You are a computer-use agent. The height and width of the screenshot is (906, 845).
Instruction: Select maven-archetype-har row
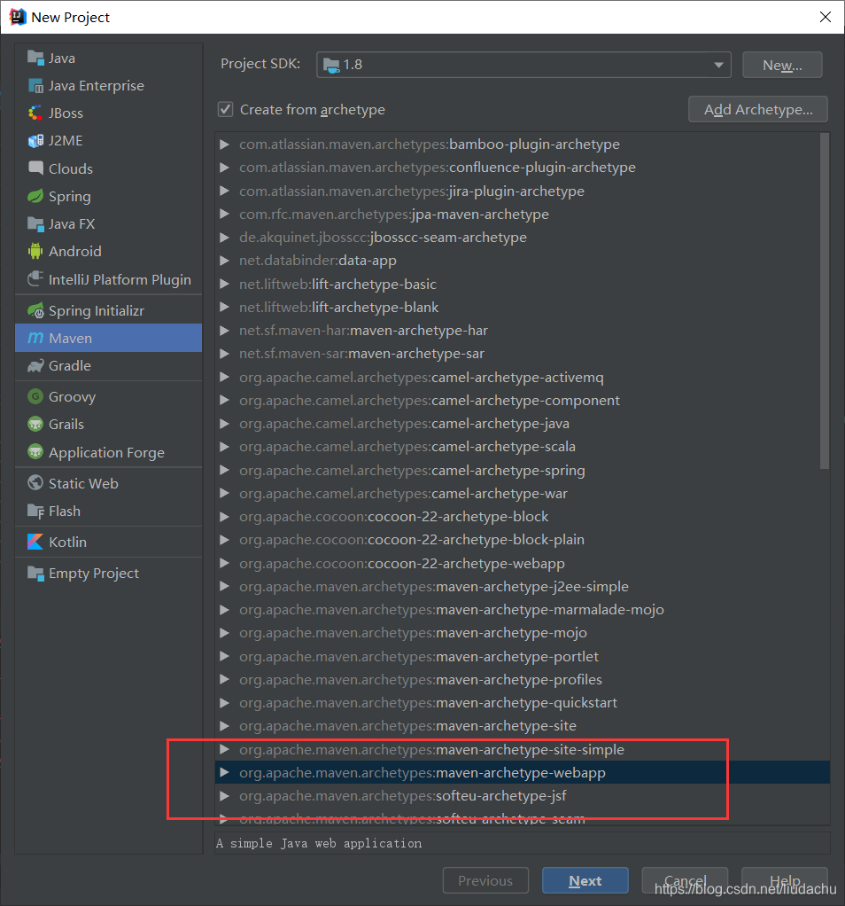(523, 330)
